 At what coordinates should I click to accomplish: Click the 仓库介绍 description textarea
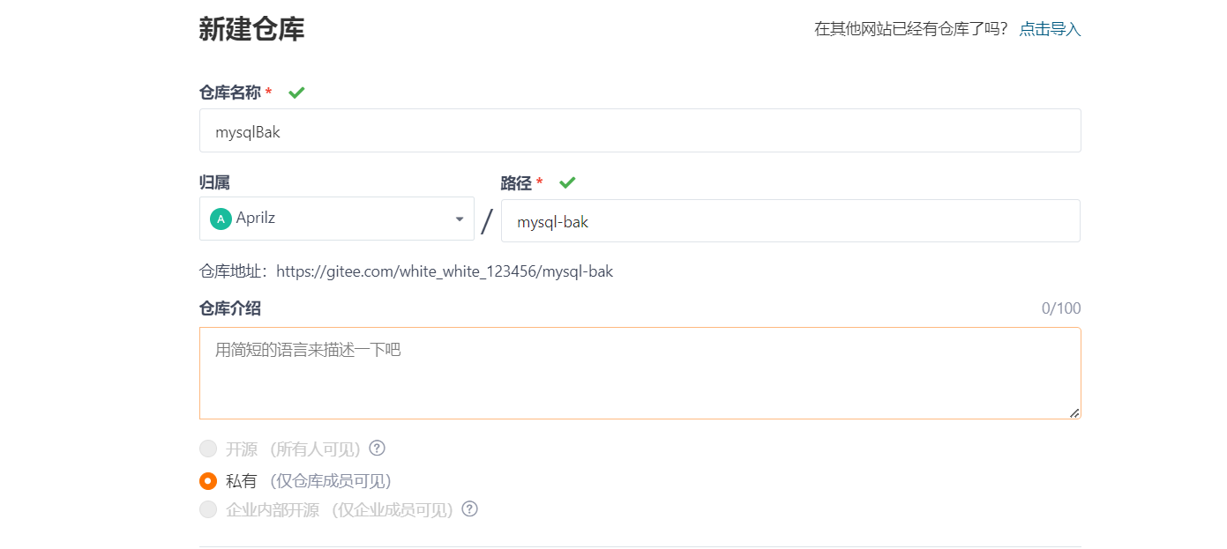coord(640,374)
